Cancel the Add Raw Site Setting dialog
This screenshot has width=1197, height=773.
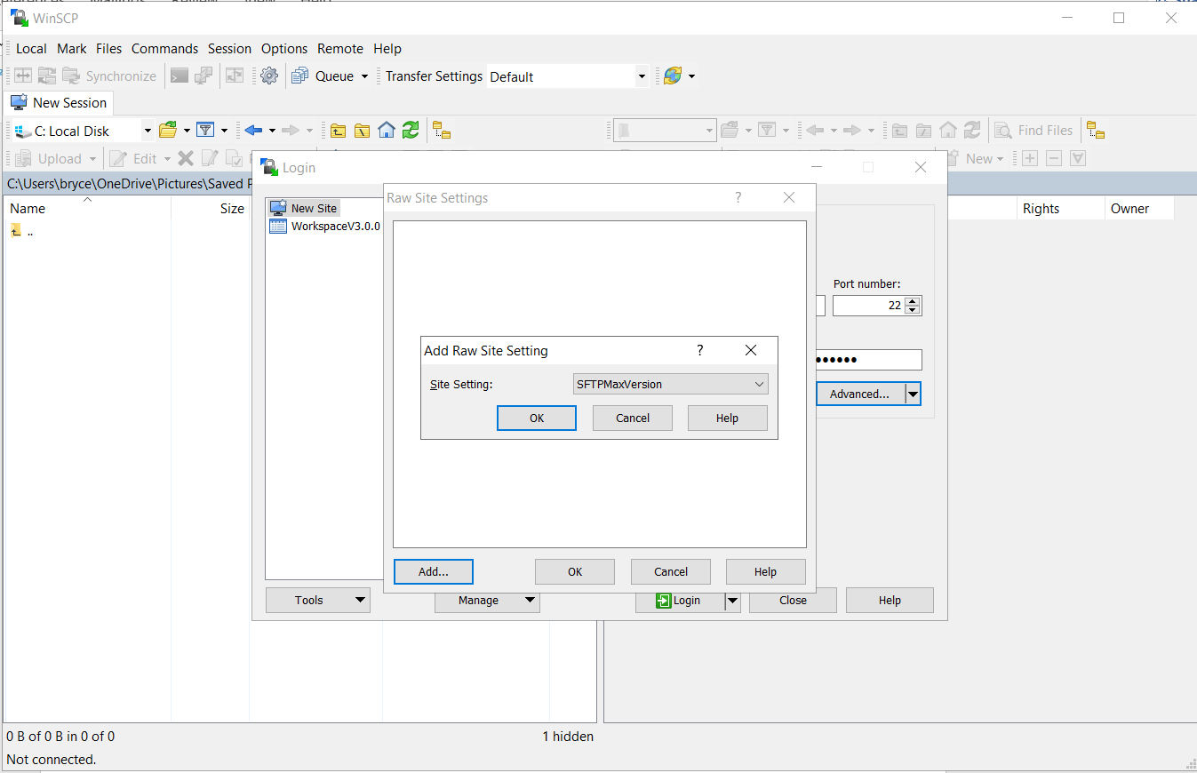point(633,418)
